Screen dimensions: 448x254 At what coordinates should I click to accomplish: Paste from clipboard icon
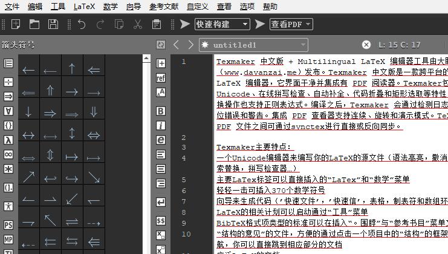[156, 24]
